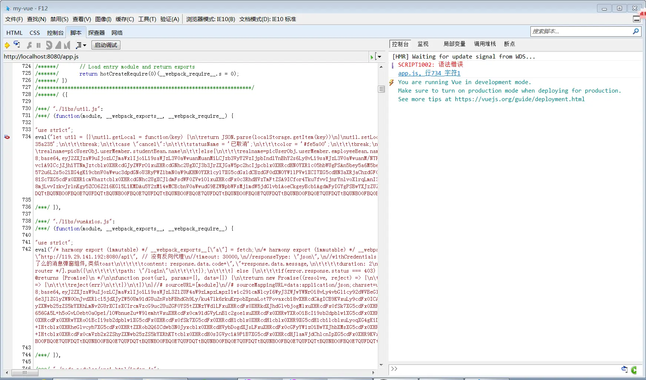
Task: Open the app.js, 行734 字符1 error link
Action: click(x=429, y=73)
